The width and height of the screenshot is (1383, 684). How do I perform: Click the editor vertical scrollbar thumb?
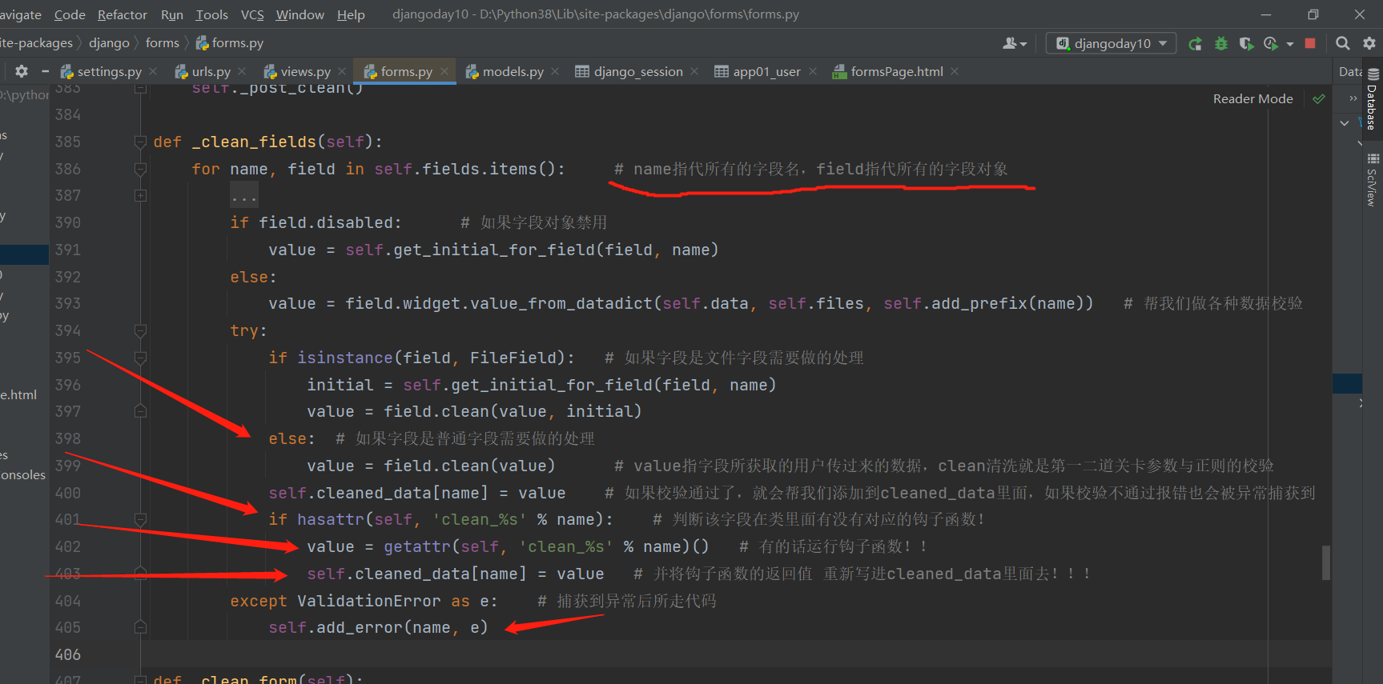coord(1326,562)
